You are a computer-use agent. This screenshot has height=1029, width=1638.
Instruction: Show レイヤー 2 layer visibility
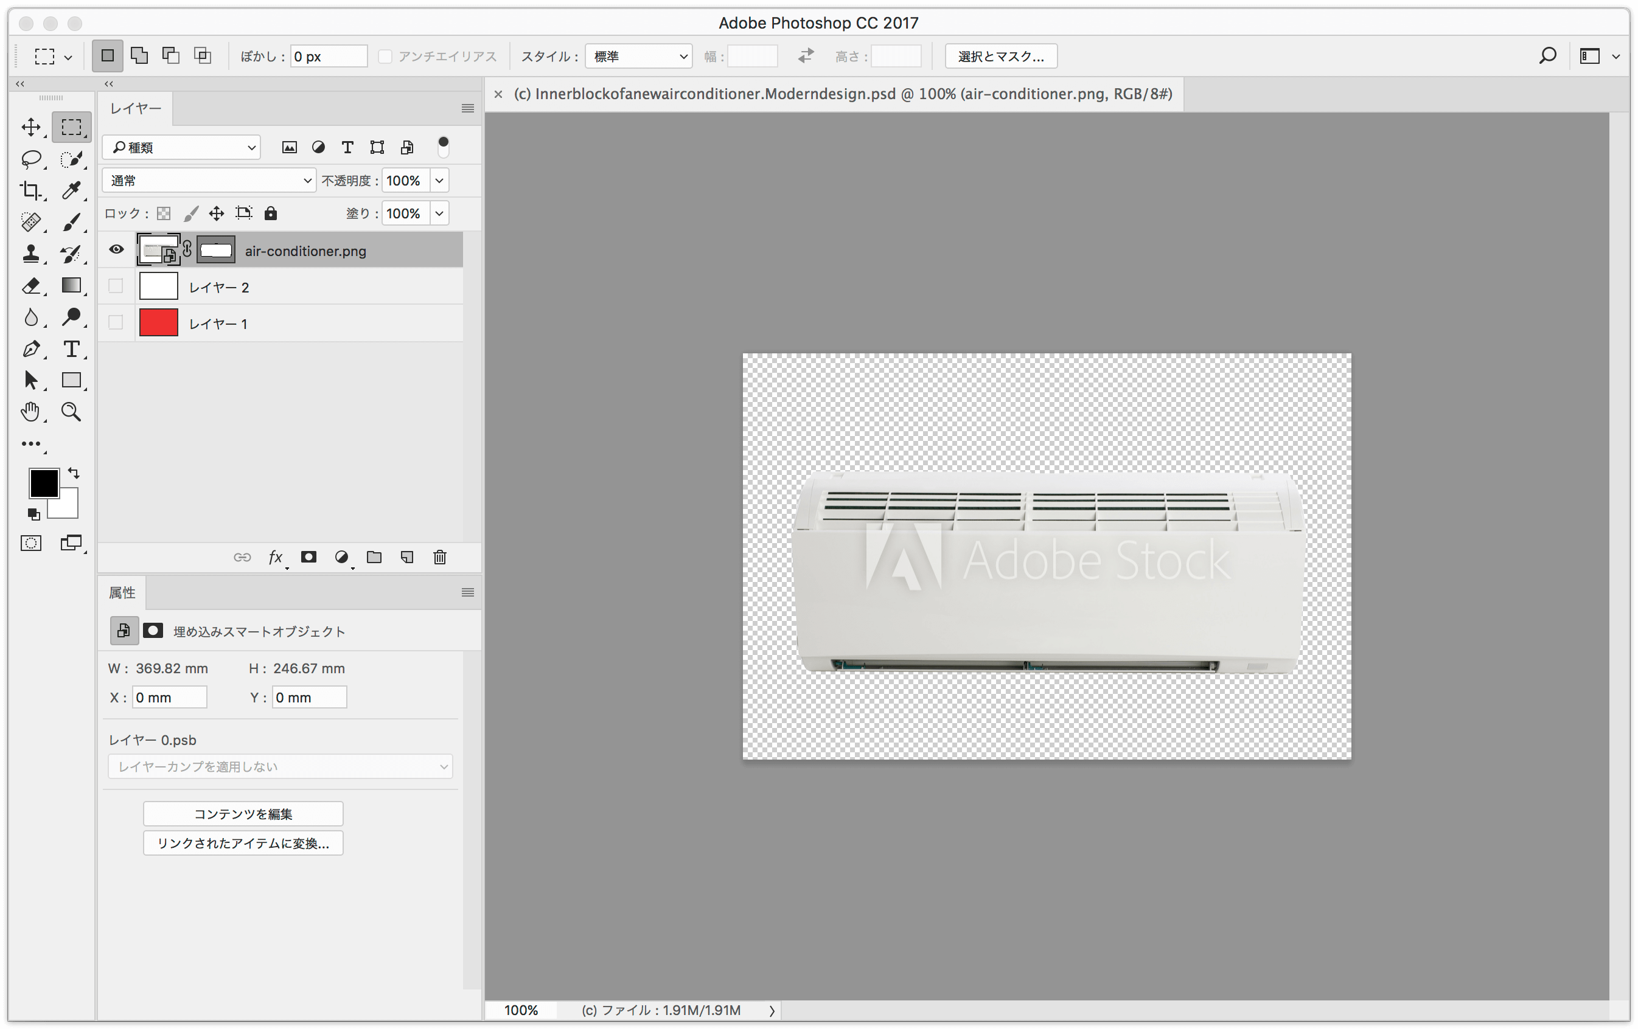point(116,286)
